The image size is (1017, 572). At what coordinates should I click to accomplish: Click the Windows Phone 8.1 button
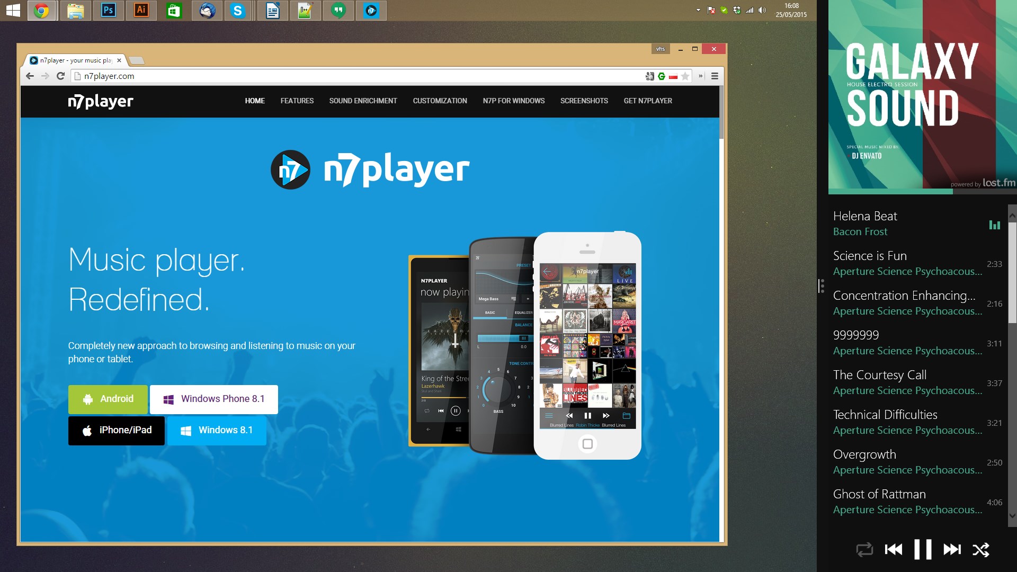click(214, 399)
